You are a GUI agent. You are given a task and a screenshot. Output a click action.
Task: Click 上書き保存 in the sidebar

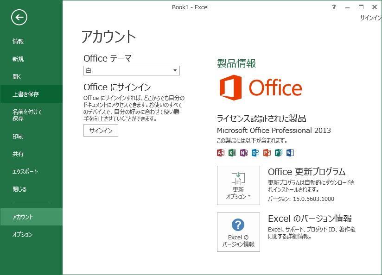(x=32, y=94)
